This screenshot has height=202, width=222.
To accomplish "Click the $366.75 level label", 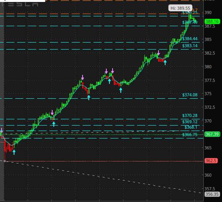I will (190, 135).
